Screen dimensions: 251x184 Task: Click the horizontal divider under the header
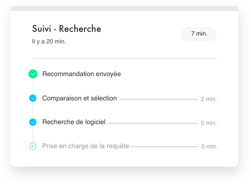(x=125, y=59)
